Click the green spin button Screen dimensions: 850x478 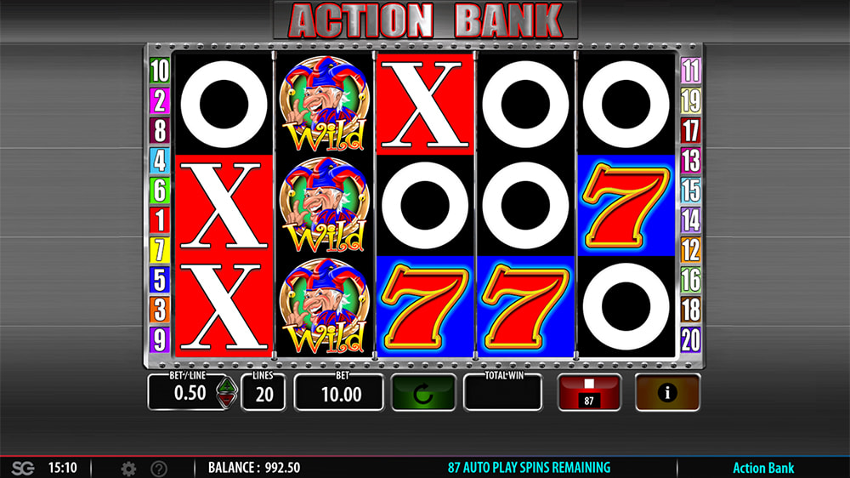click(x=422, y=392)
